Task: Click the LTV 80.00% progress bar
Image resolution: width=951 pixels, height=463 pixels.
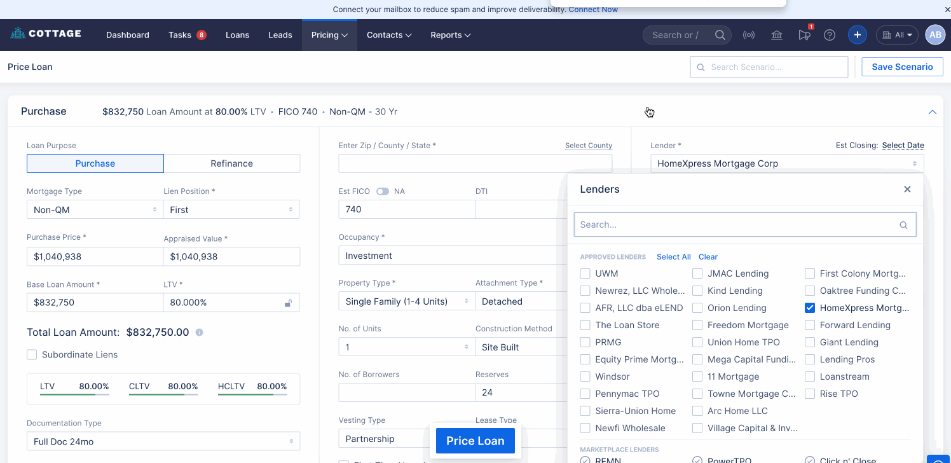Action: coord(74,394)
